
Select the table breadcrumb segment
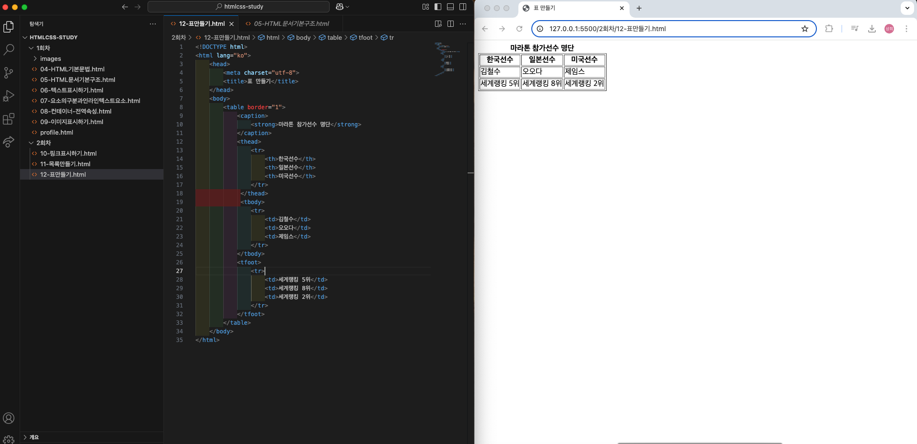331,37
